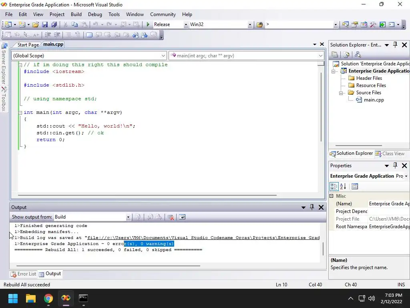The height and width of the screenshot is (308, 410).
Task: Switch Properties to Alphabetical sorting
Action: (343, 186)
